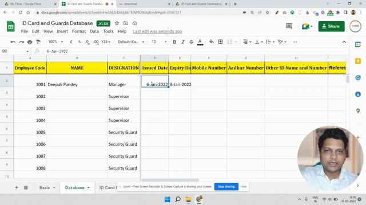The width and height of the screenshot is (366, 205).
Task: Open the Insert menu
Action: (x=62, y=31)
